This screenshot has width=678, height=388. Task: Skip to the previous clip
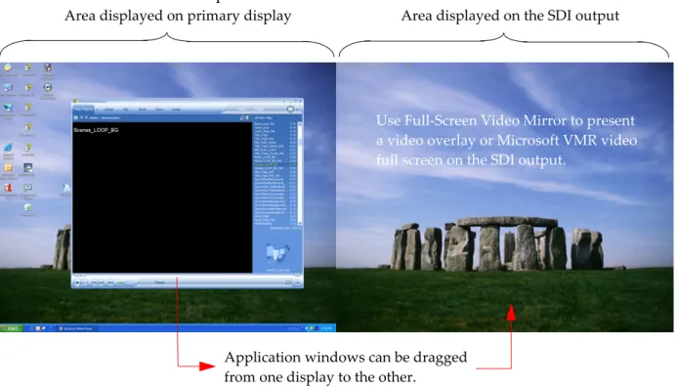click(x=94, y=282)
